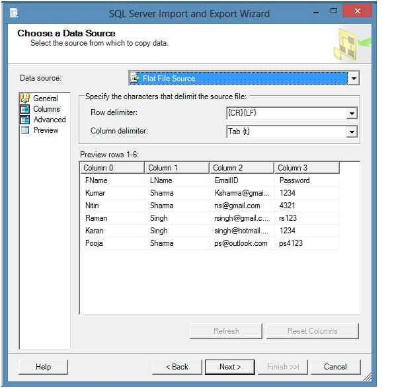Click the Reset Columns button
Screen dimensions: 394x388
[312, 331]
